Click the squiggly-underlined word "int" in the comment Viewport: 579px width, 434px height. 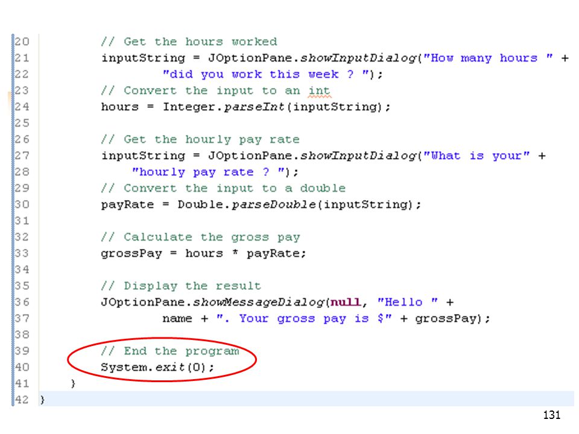(320, 91)
